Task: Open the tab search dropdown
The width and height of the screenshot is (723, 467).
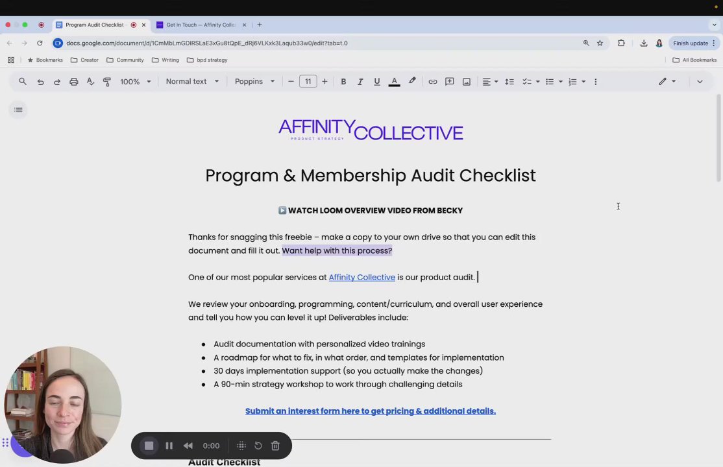Action: point(715,25)
